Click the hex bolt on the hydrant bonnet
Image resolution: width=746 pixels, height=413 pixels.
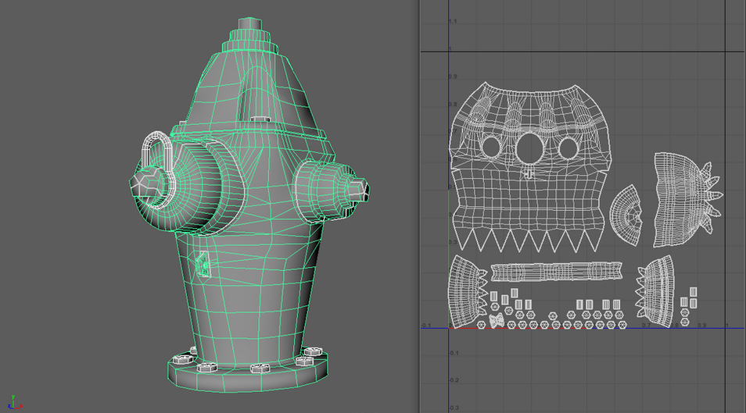click(260, 119)
